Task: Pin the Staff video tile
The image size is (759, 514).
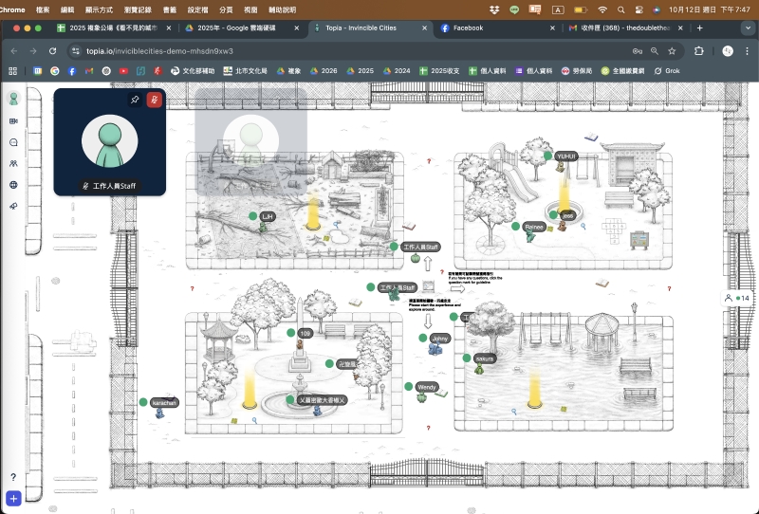Action: [135, 100]
